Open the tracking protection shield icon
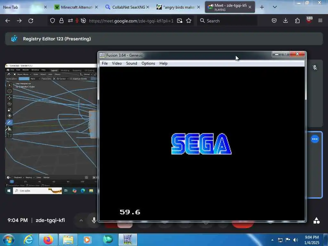Viewport: 328px width, 246px height. coord(53,20)
